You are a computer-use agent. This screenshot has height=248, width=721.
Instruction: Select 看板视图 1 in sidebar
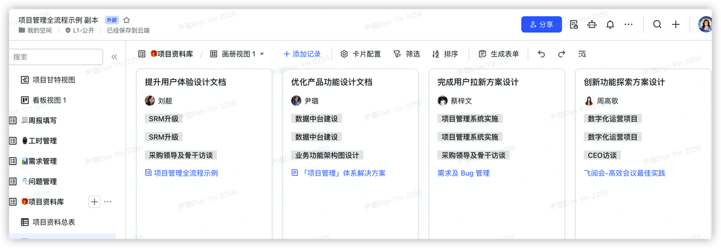click(50, 100)
